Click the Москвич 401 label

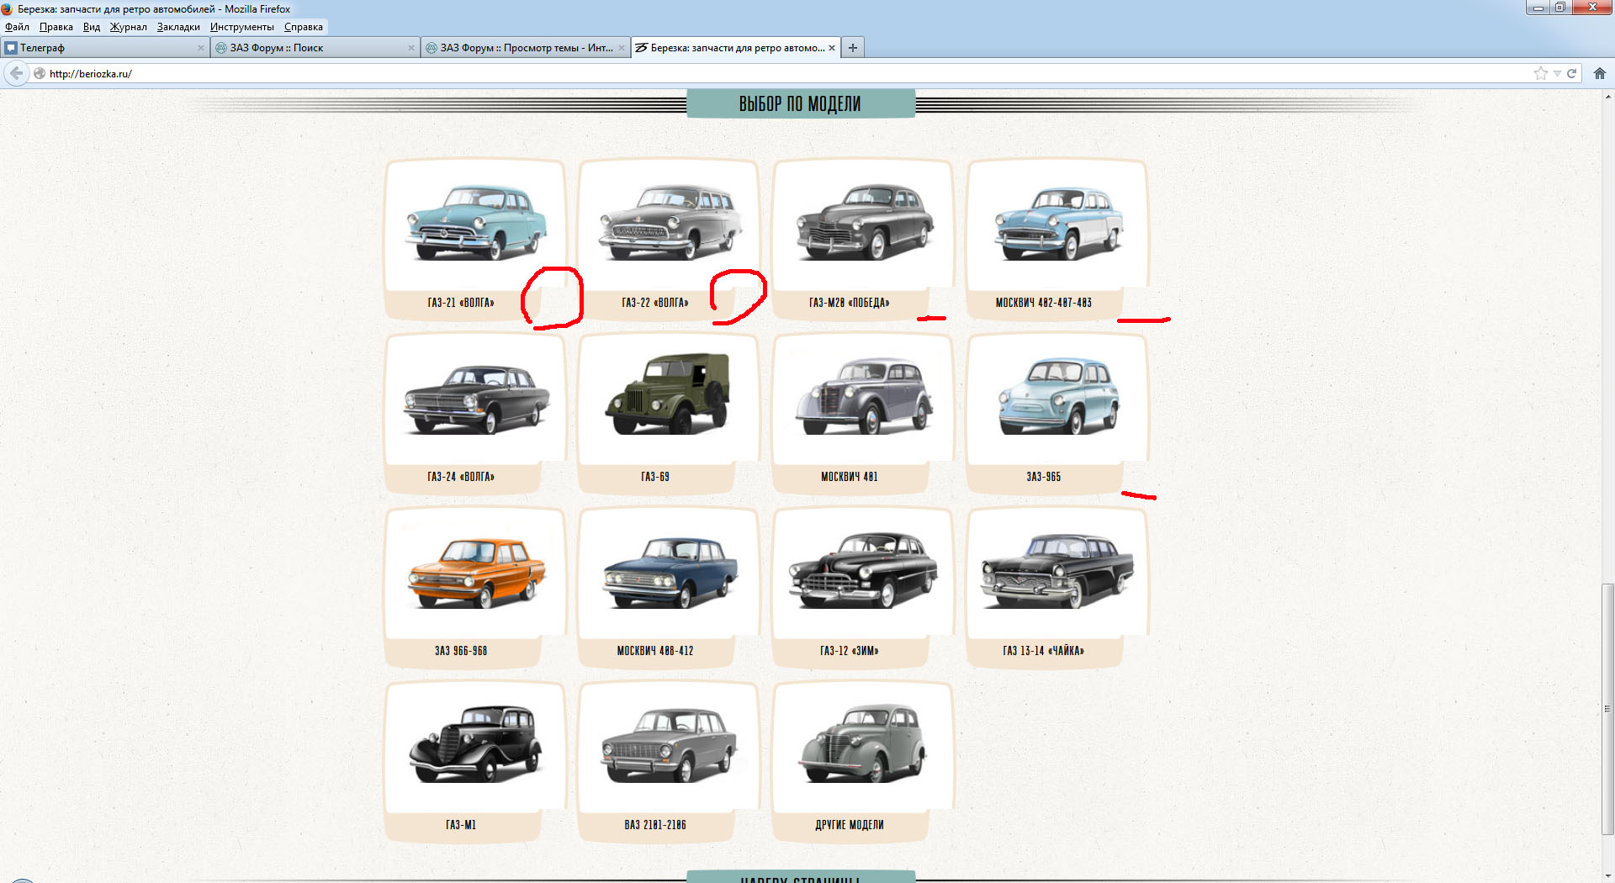850,477
